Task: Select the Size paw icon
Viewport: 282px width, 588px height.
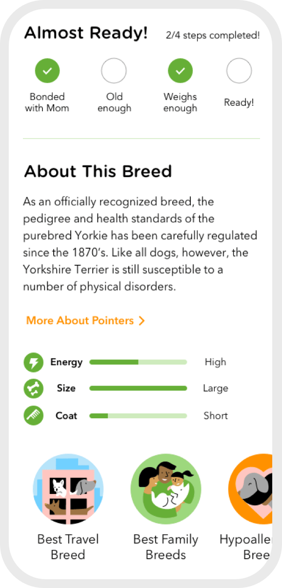Action: pos(33,388)
